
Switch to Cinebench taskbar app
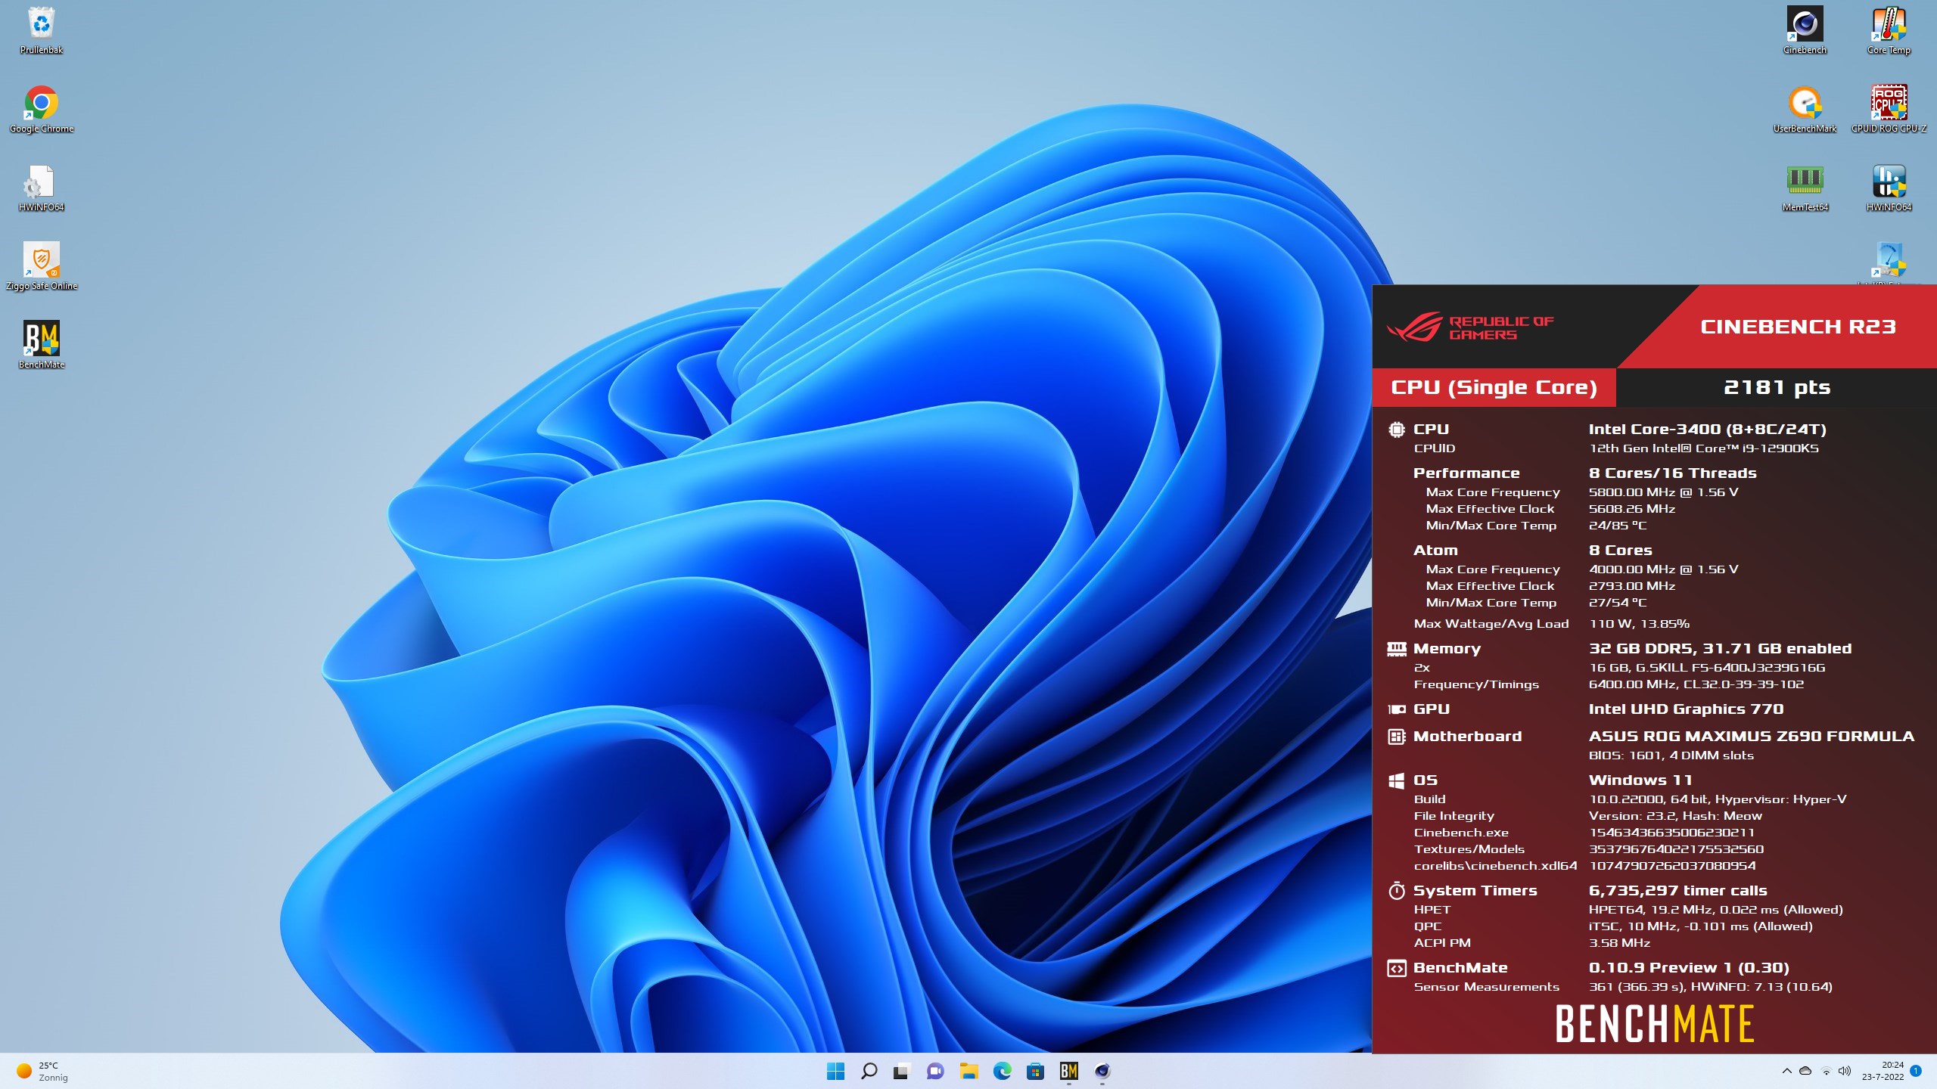(1102, 1071)
